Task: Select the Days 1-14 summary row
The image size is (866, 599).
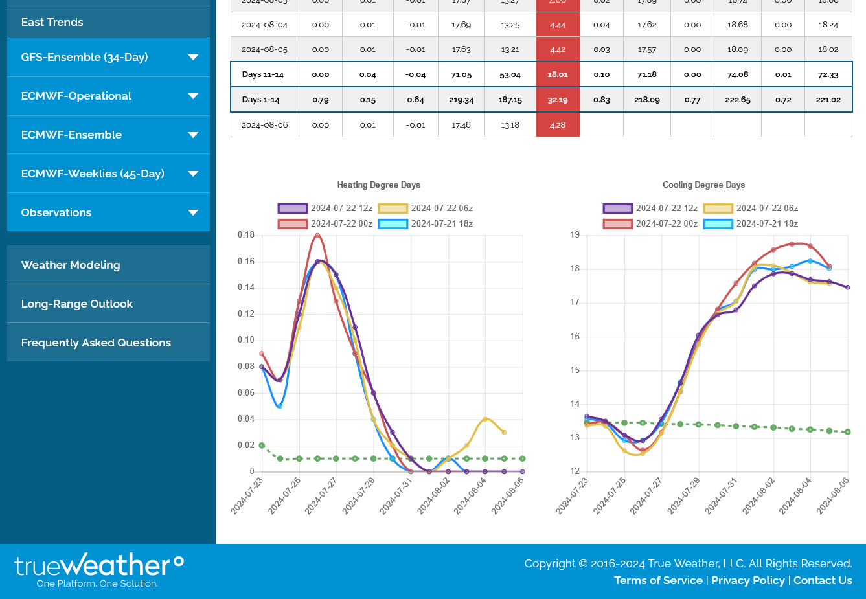Action: [261, 100]
